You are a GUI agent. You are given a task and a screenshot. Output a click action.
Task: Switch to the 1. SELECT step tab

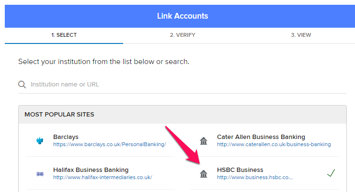(64, 35)
